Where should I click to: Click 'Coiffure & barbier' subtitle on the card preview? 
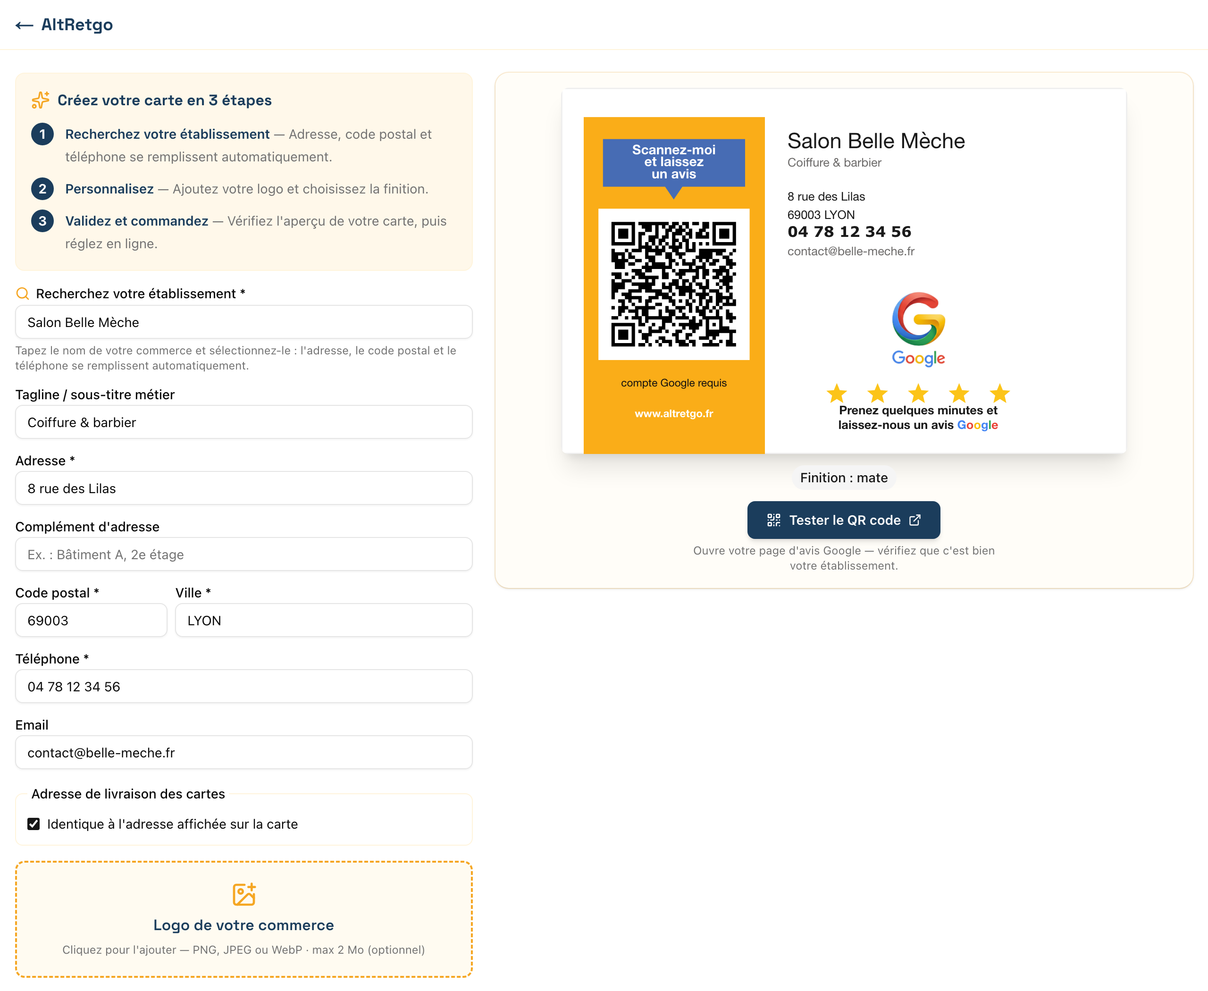[x=834, y=163]
